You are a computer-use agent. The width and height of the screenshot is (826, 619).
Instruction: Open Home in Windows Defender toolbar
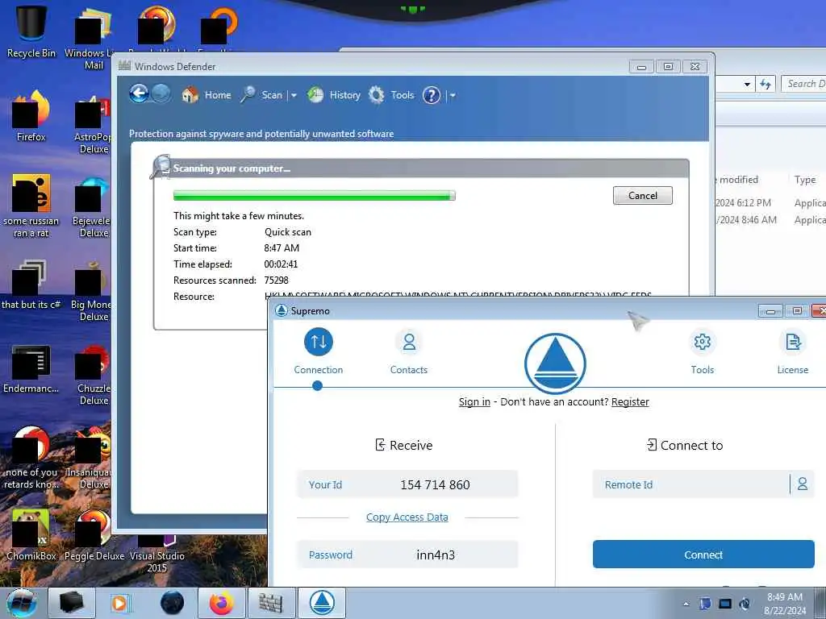coord(206,95)
